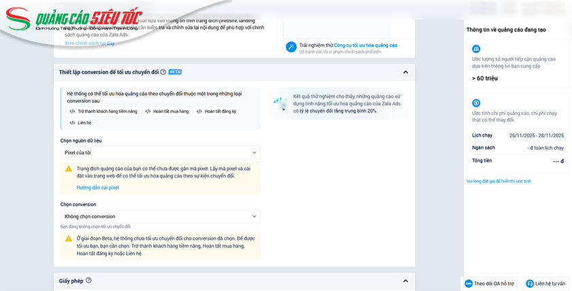The width and height of the screenshot is (572, 291).
Task: Click the estimated cost coin icon
Action: (x=477, y=103)
